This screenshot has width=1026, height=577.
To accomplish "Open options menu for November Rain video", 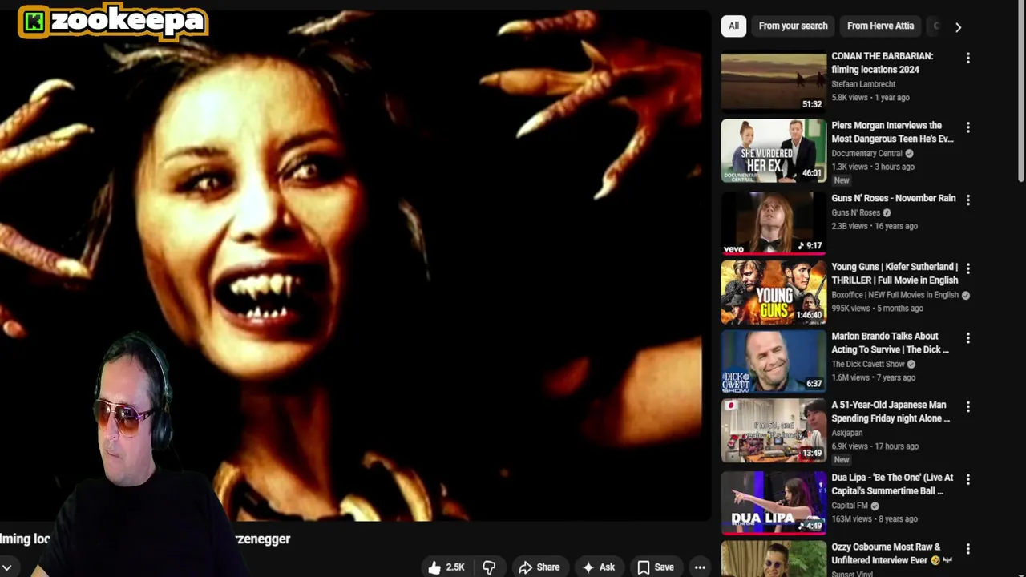I will (968, 200).
